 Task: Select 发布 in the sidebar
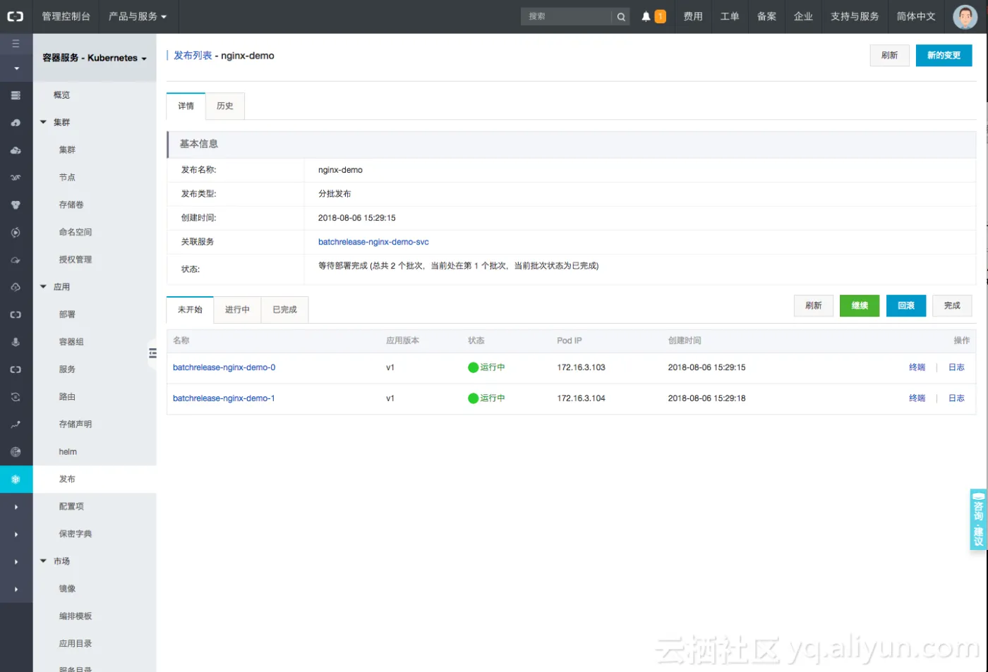coord(95,479)
